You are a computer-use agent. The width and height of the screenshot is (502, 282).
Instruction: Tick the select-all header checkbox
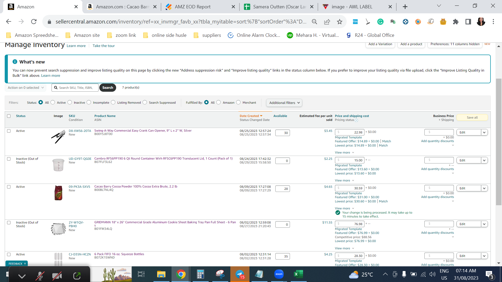coord(9,116)
